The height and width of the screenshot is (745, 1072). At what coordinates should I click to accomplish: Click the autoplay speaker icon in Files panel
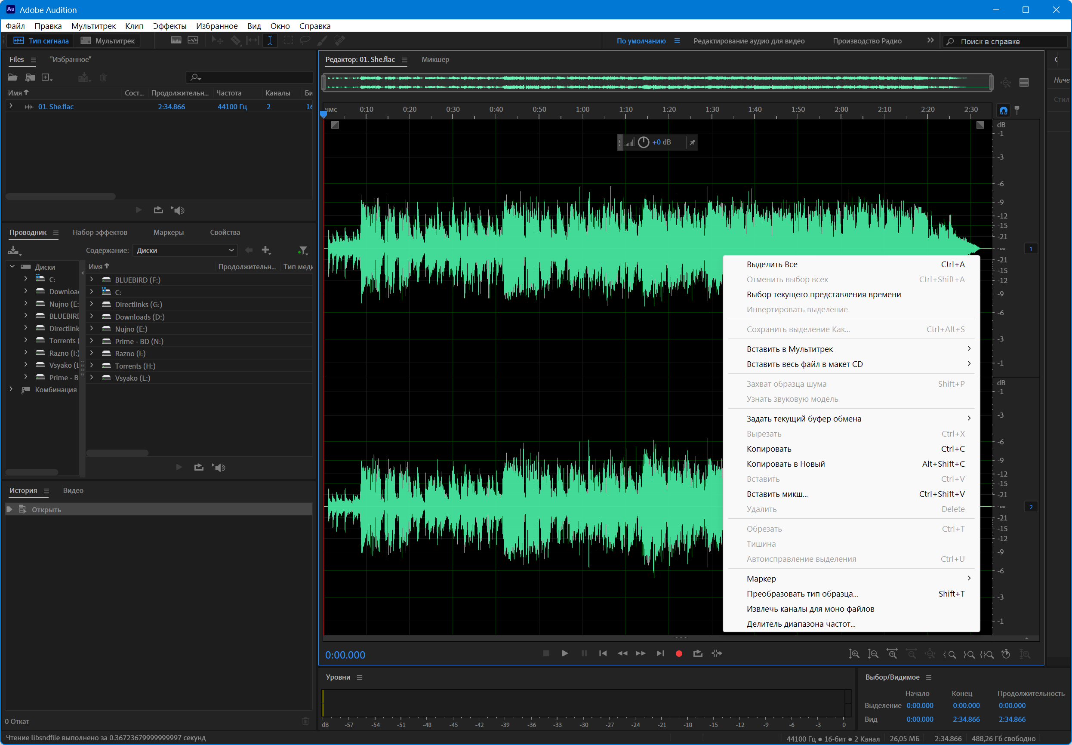click(178, 210)
